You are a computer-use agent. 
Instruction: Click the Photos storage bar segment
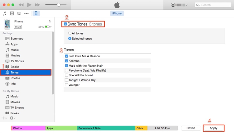pyautogui.click(x=28, y=128)
